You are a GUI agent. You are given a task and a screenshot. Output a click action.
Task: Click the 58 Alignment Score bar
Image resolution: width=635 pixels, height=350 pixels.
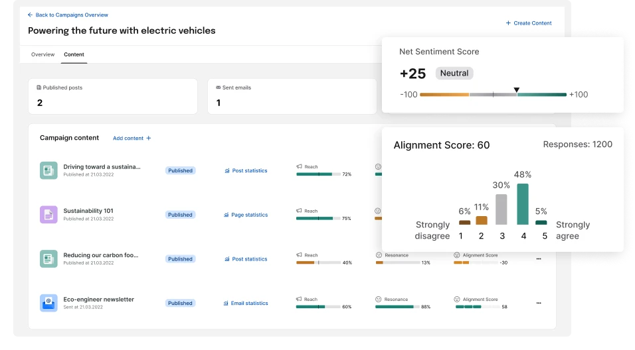click(x=478, y=307)
